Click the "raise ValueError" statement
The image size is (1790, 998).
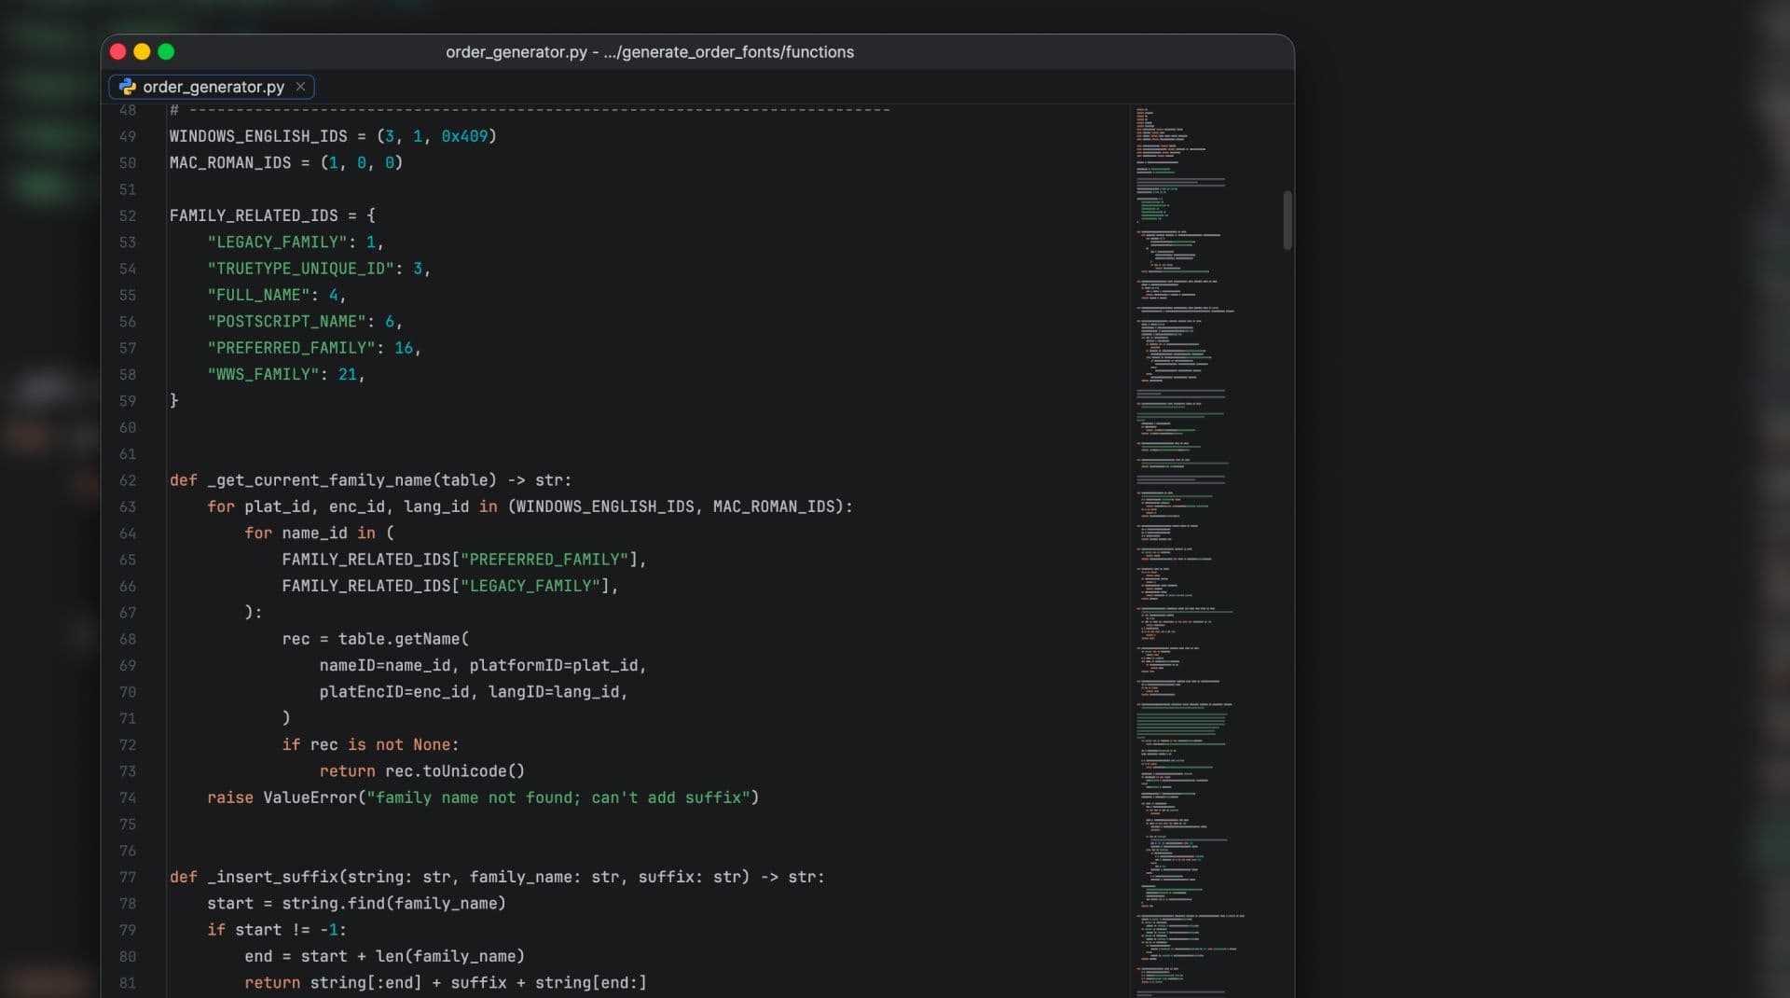(x=483, y=797)
